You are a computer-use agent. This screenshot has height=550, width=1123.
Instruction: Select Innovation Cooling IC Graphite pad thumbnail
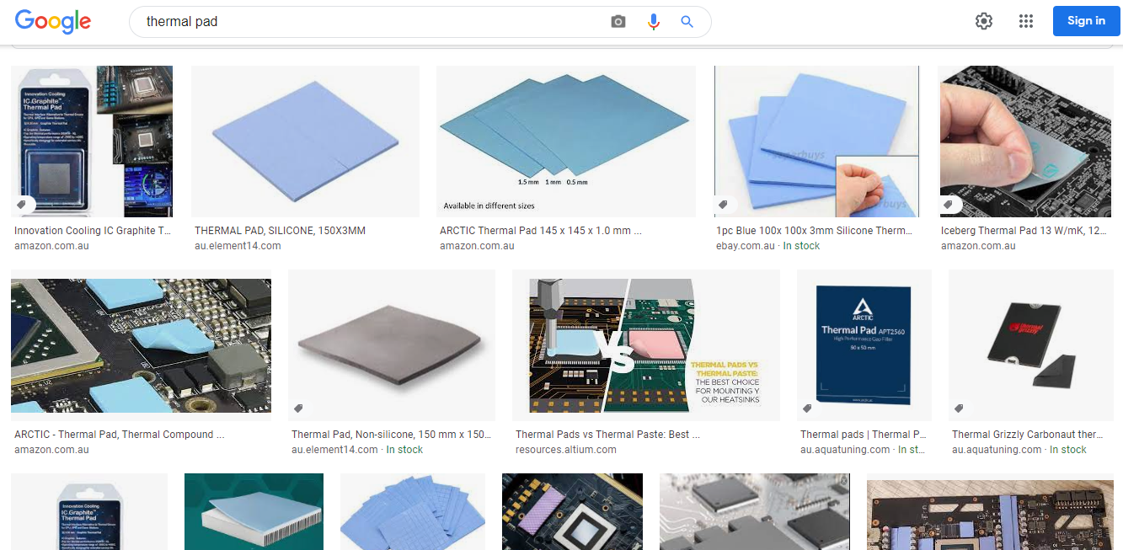click(92, 142)
